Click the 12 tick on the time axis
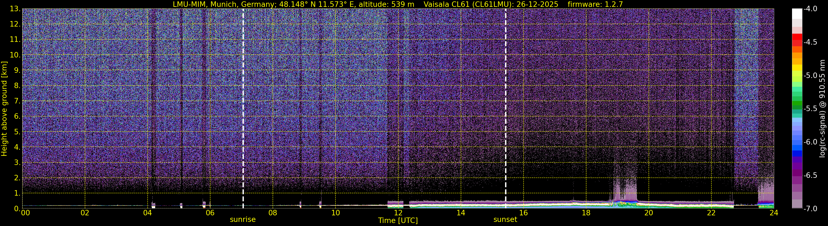This screenshot has height=226, width=828. (x=398, y=213)
